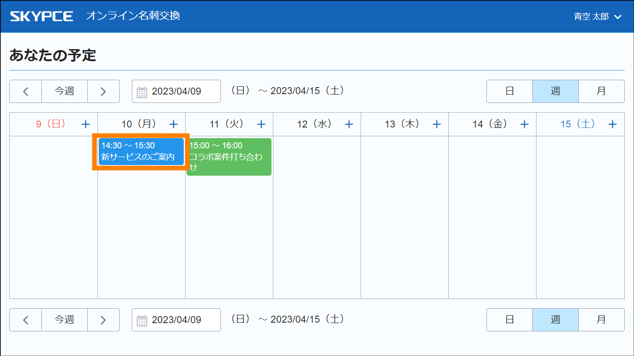Click the plus icon for Thursday 13
Screen dimensions: 634x356
coord(437,124)
